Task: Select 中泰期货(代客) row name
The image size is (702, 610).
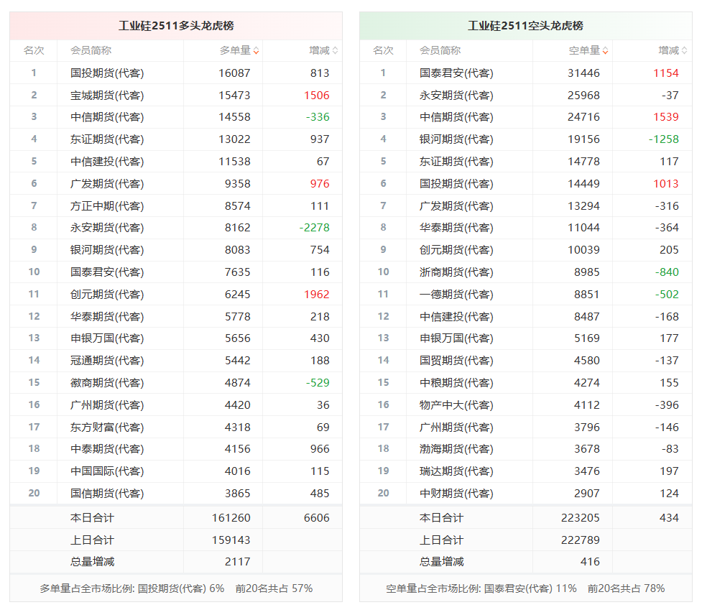Action: (x=107, y=448)
